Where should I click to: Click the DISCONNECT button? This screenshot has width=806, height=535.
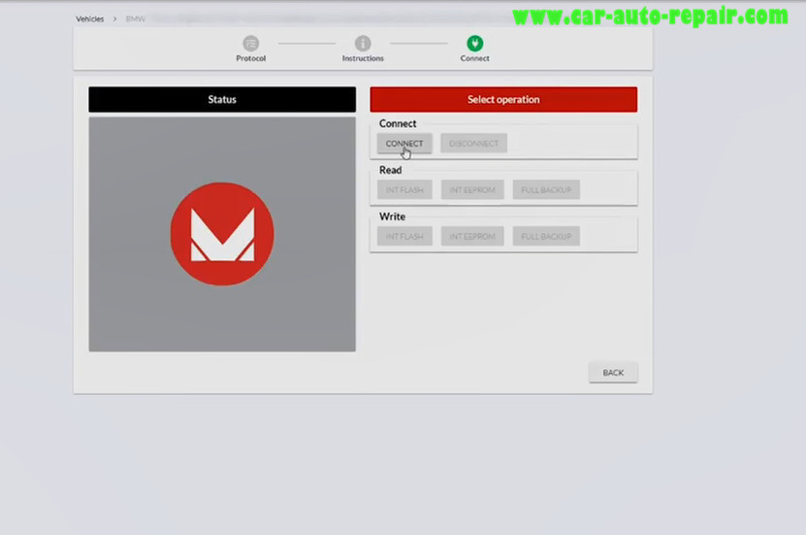pos(473,144)
